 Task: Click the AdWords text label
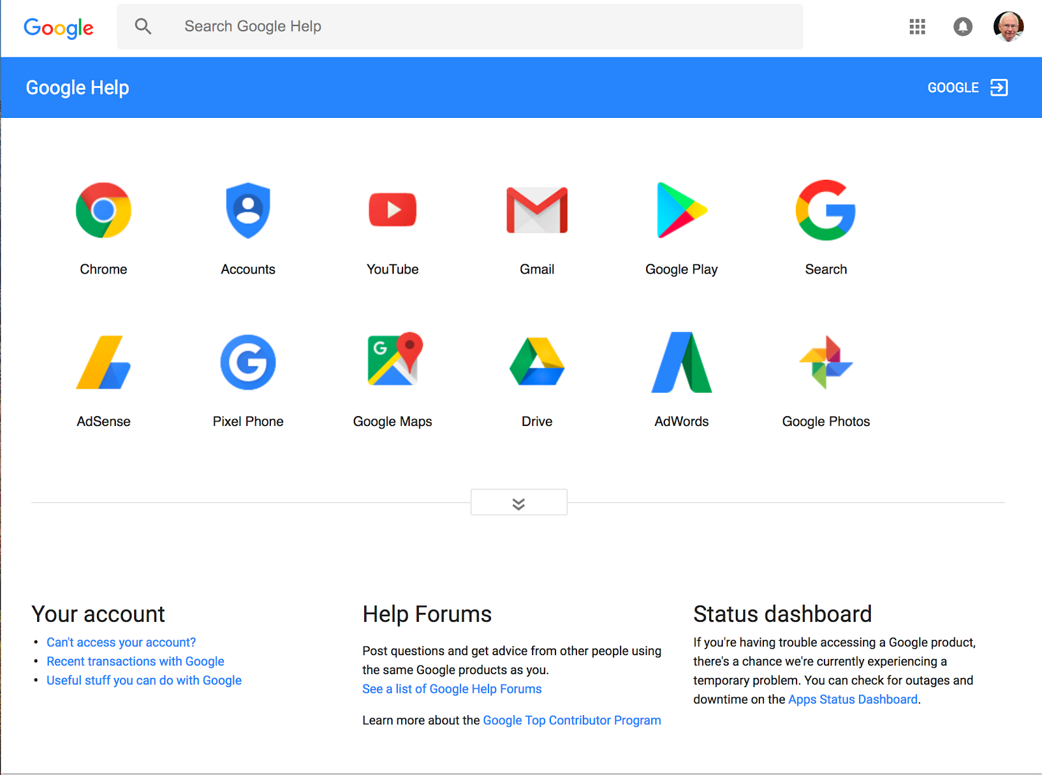pos(682,422)
